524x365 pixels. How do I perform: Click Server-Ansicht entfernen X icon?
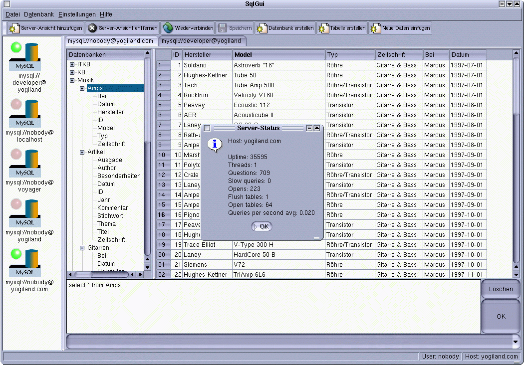(x=92, y=28)
